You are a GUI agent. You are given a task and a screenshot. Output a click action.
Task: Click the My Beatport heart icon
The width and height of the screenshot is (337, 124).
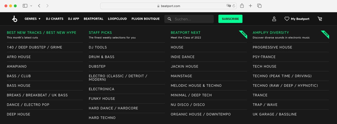[x=287, y=19]
